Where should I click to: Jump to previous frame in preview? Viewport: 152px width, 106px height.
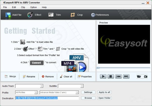tap(119, 77)
